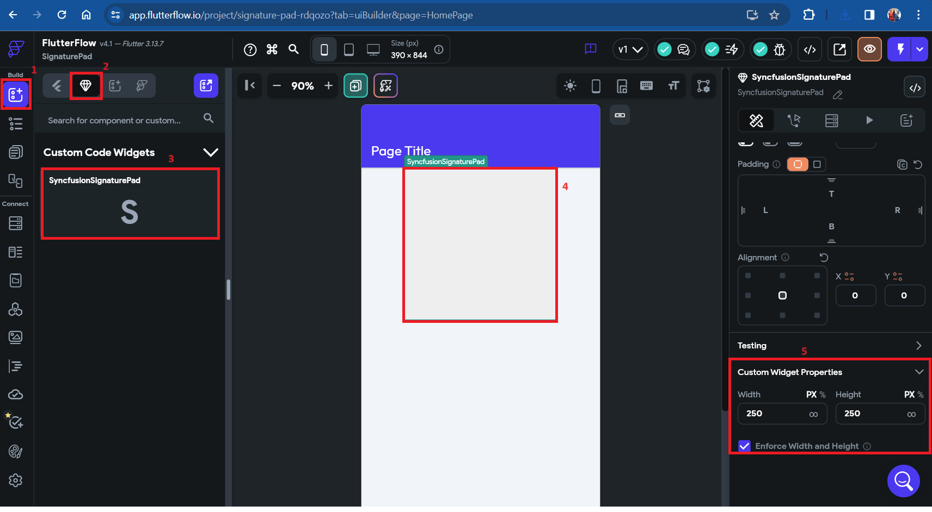The width and height of the screenshot is (932, 512).
Task: Collapse the Custom Code Widgets section
Action: (211, 152)
